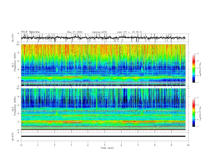
Task: Click the "ch.3(V)" axis label
Action: coord(13,137)
